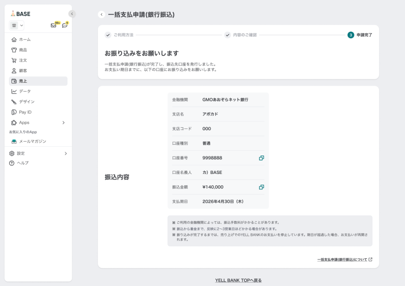Image resolution: width=405 pixels, height=286 pixels.
Task: Collapse the sidebar with chevron button
Action: pyautogui.click(x=72, y=14)
